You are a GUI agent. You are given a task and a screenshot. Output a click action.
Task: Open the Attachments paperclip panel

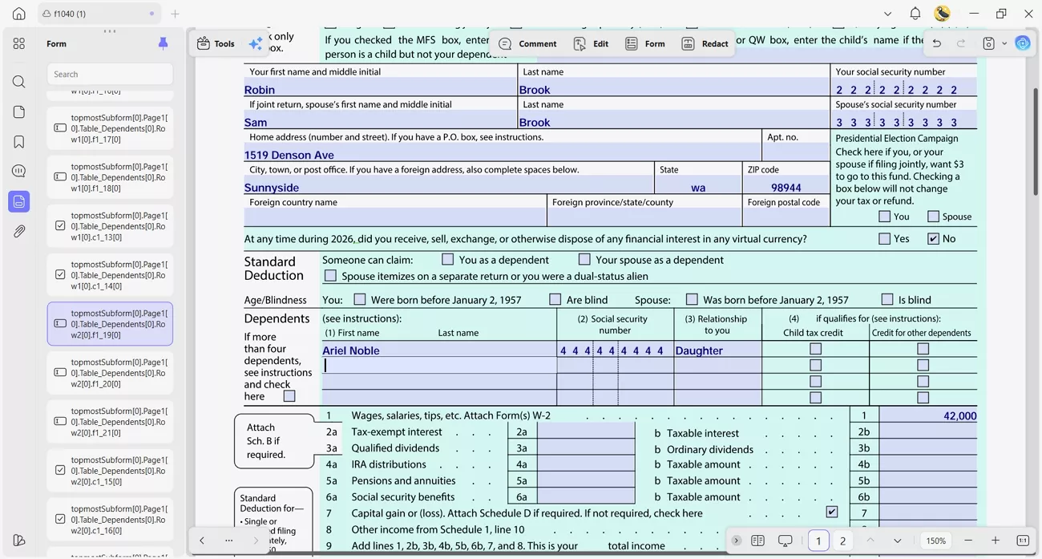tap(19, 231)
